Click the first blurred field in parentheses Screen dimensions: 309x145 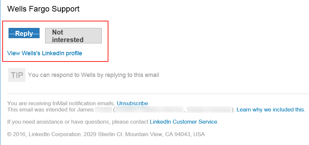tap(149, 109)
